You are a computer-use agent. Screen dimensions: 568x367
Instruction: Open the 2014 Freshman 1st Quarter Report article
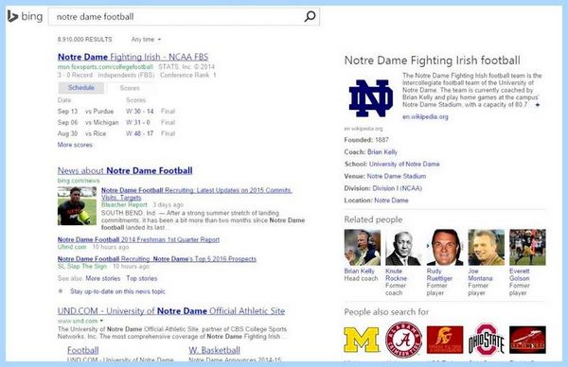pyautogui.click(x=138, y=239)
